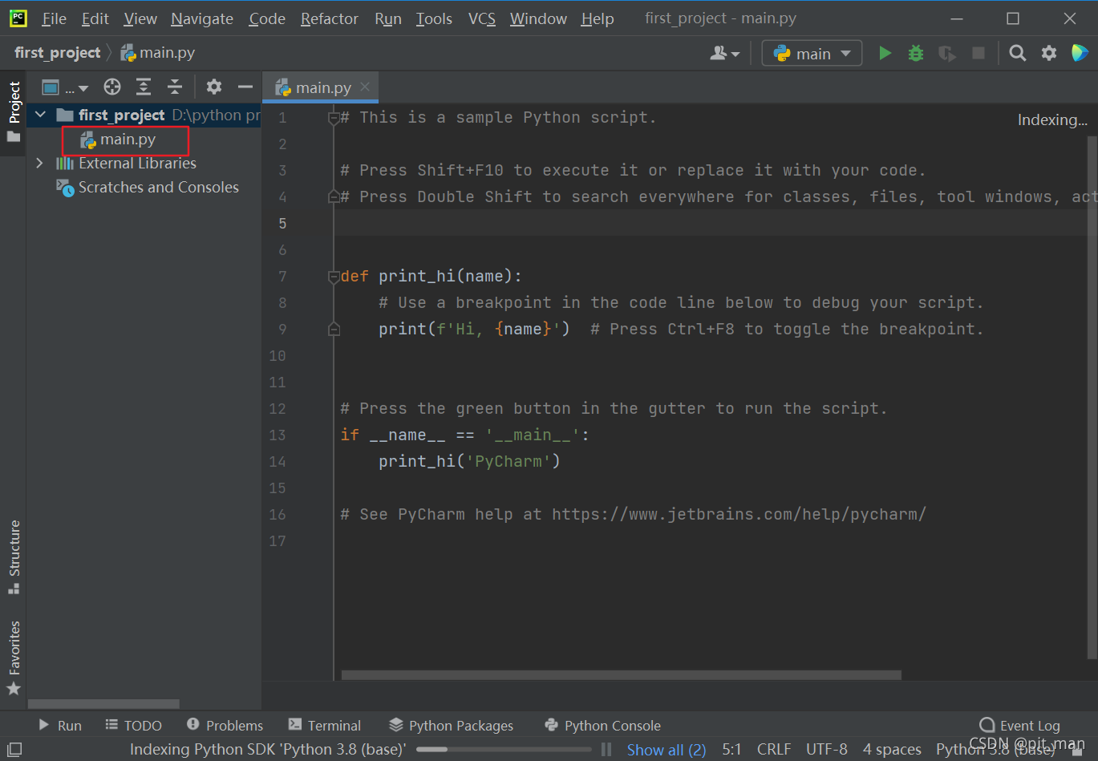Collapse the first_project tree node
The width and height of the screenshot is (1098, 761).
(40, 115)
